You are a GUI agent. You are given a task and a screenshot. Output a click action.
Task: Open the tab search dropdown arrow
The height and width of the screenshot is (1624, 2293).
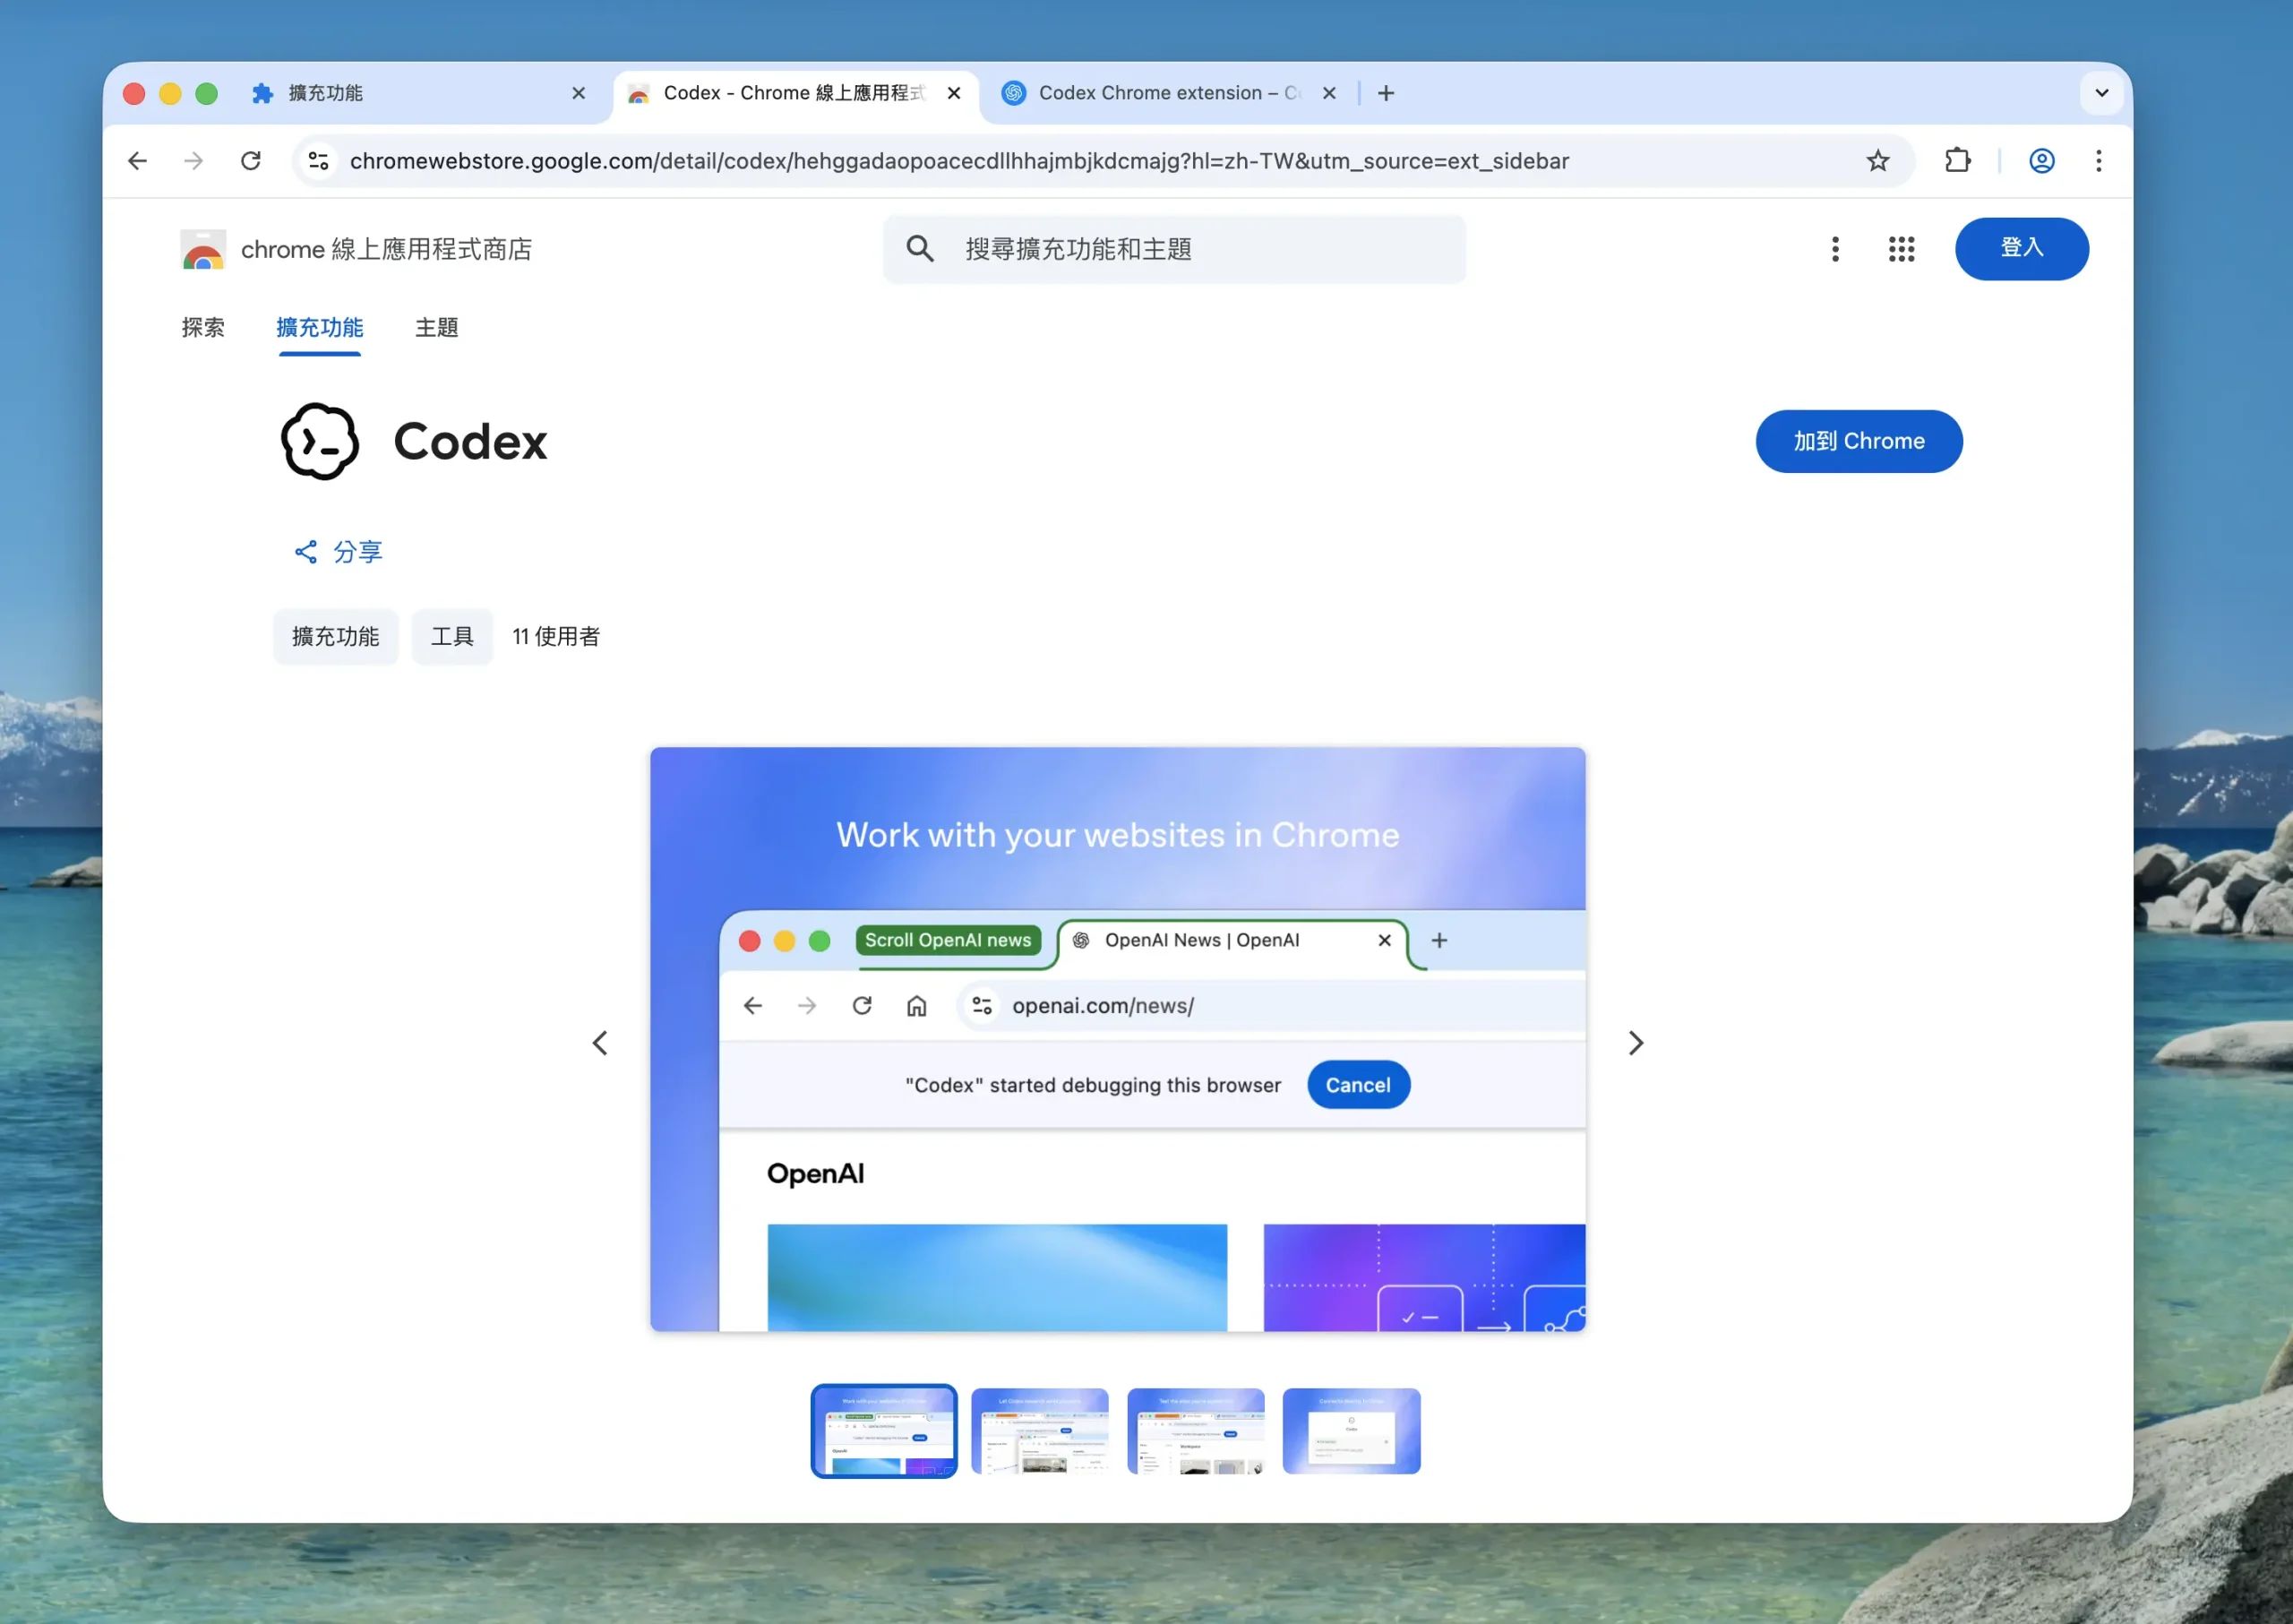(2101, 93)
